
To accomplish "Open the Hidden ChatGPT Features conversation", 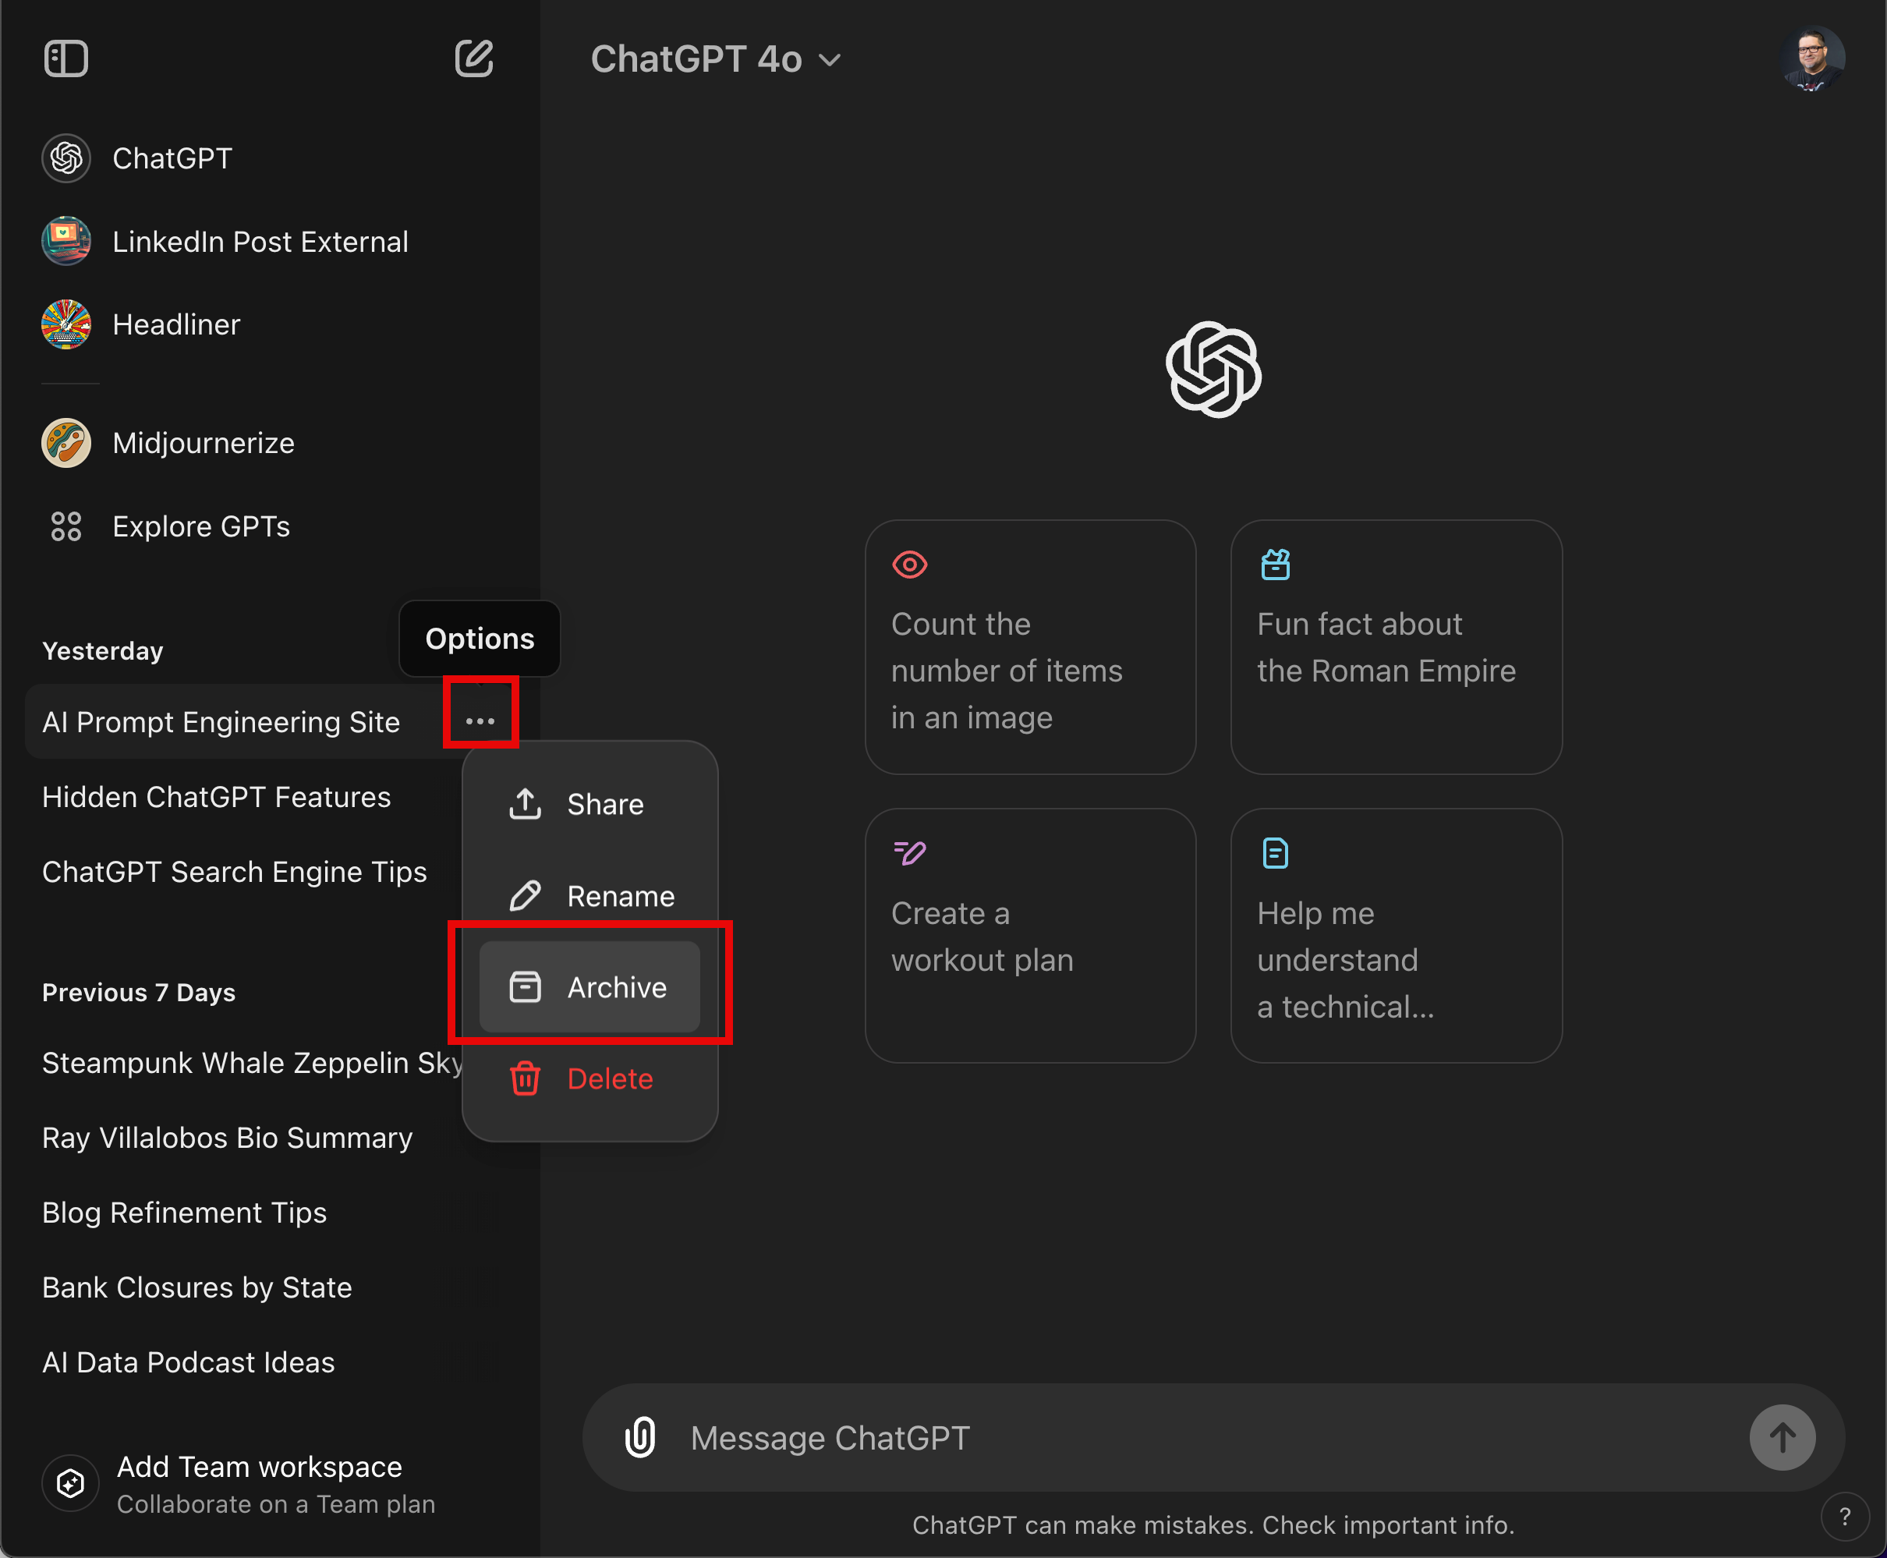I will tap(216, 797).
